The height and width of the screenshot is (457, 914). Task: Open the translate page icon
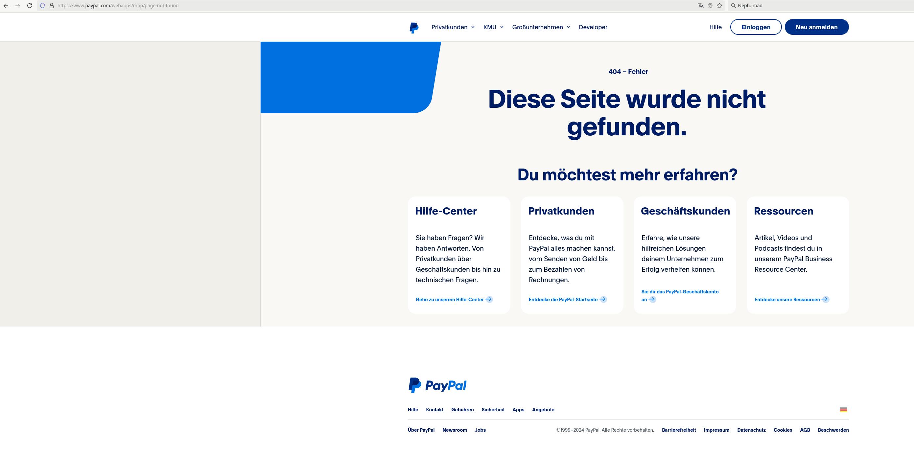click(x=701, y=6)
